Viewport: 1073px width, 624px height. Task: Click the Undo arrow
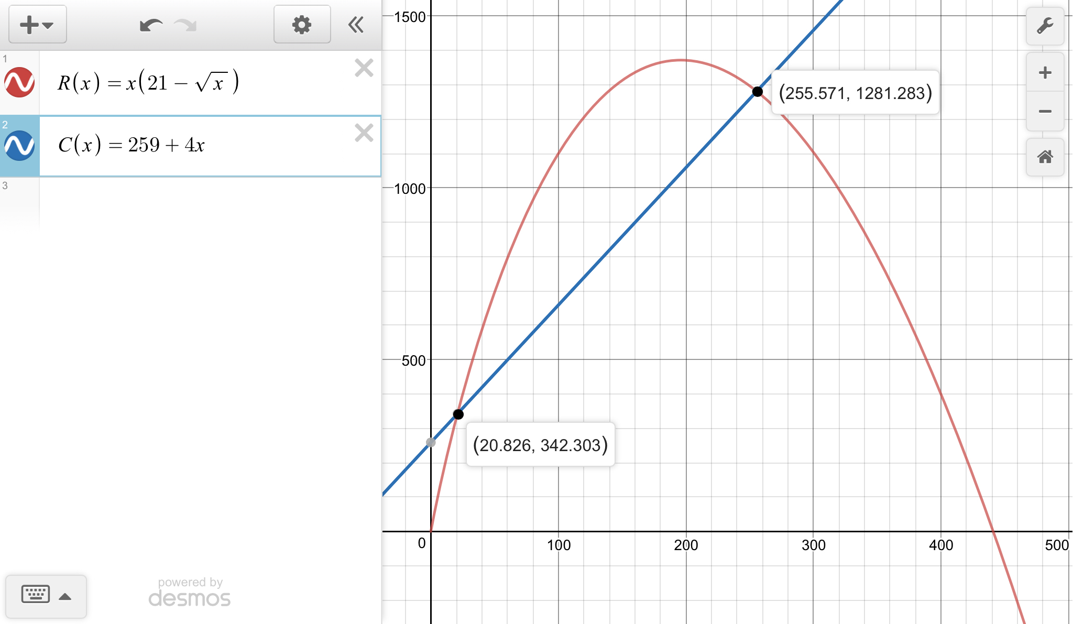pos(151,25)
